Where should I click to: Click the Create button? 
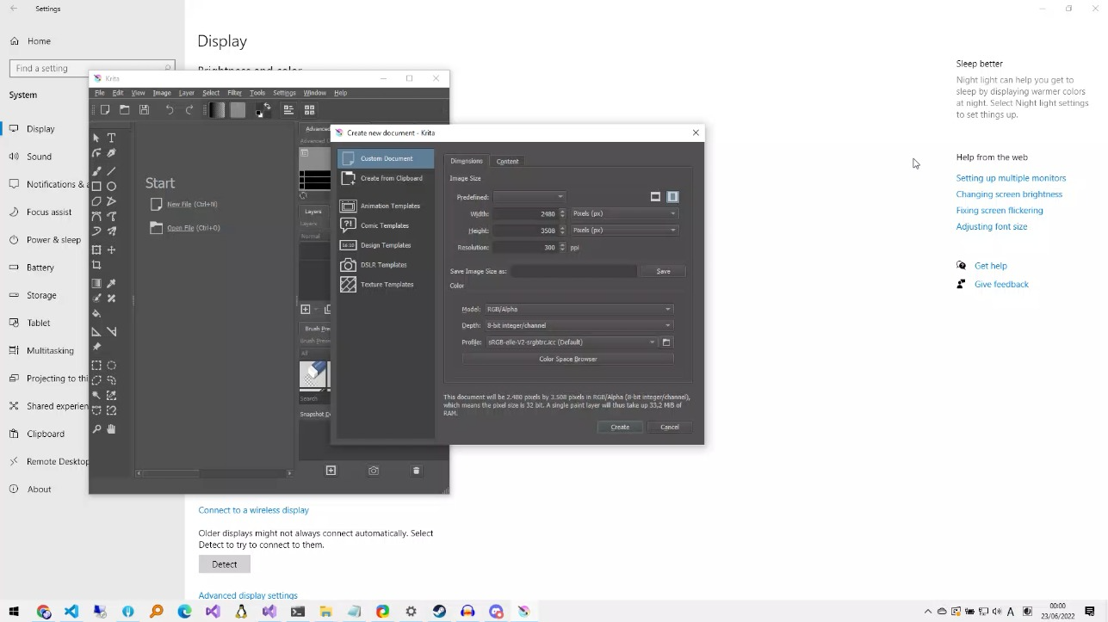coord(620,427)
